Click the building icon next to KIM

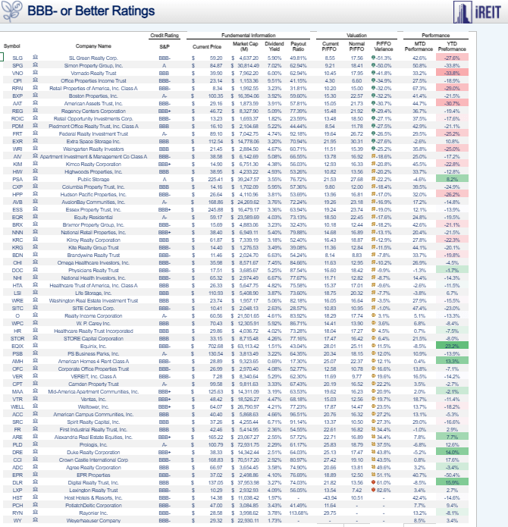[x=36, y=163]
